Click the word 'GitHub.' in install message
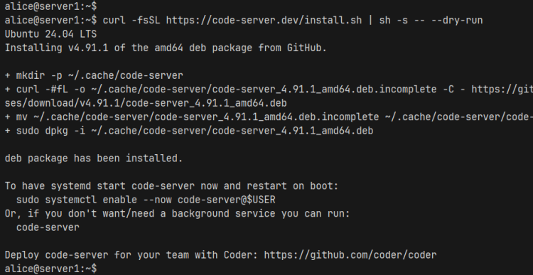 click(x=306, y=48)
